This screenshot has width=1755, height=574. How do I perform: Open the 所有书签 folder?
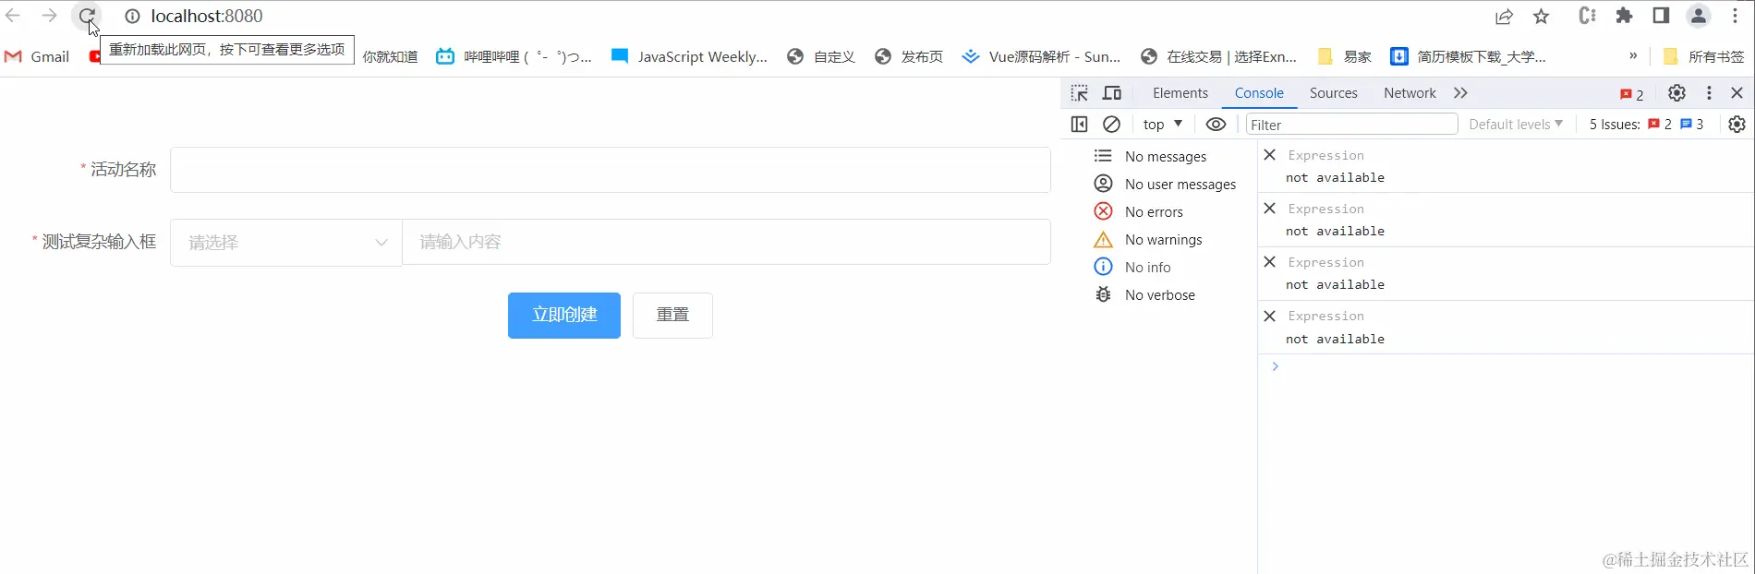pos(1704,56)
